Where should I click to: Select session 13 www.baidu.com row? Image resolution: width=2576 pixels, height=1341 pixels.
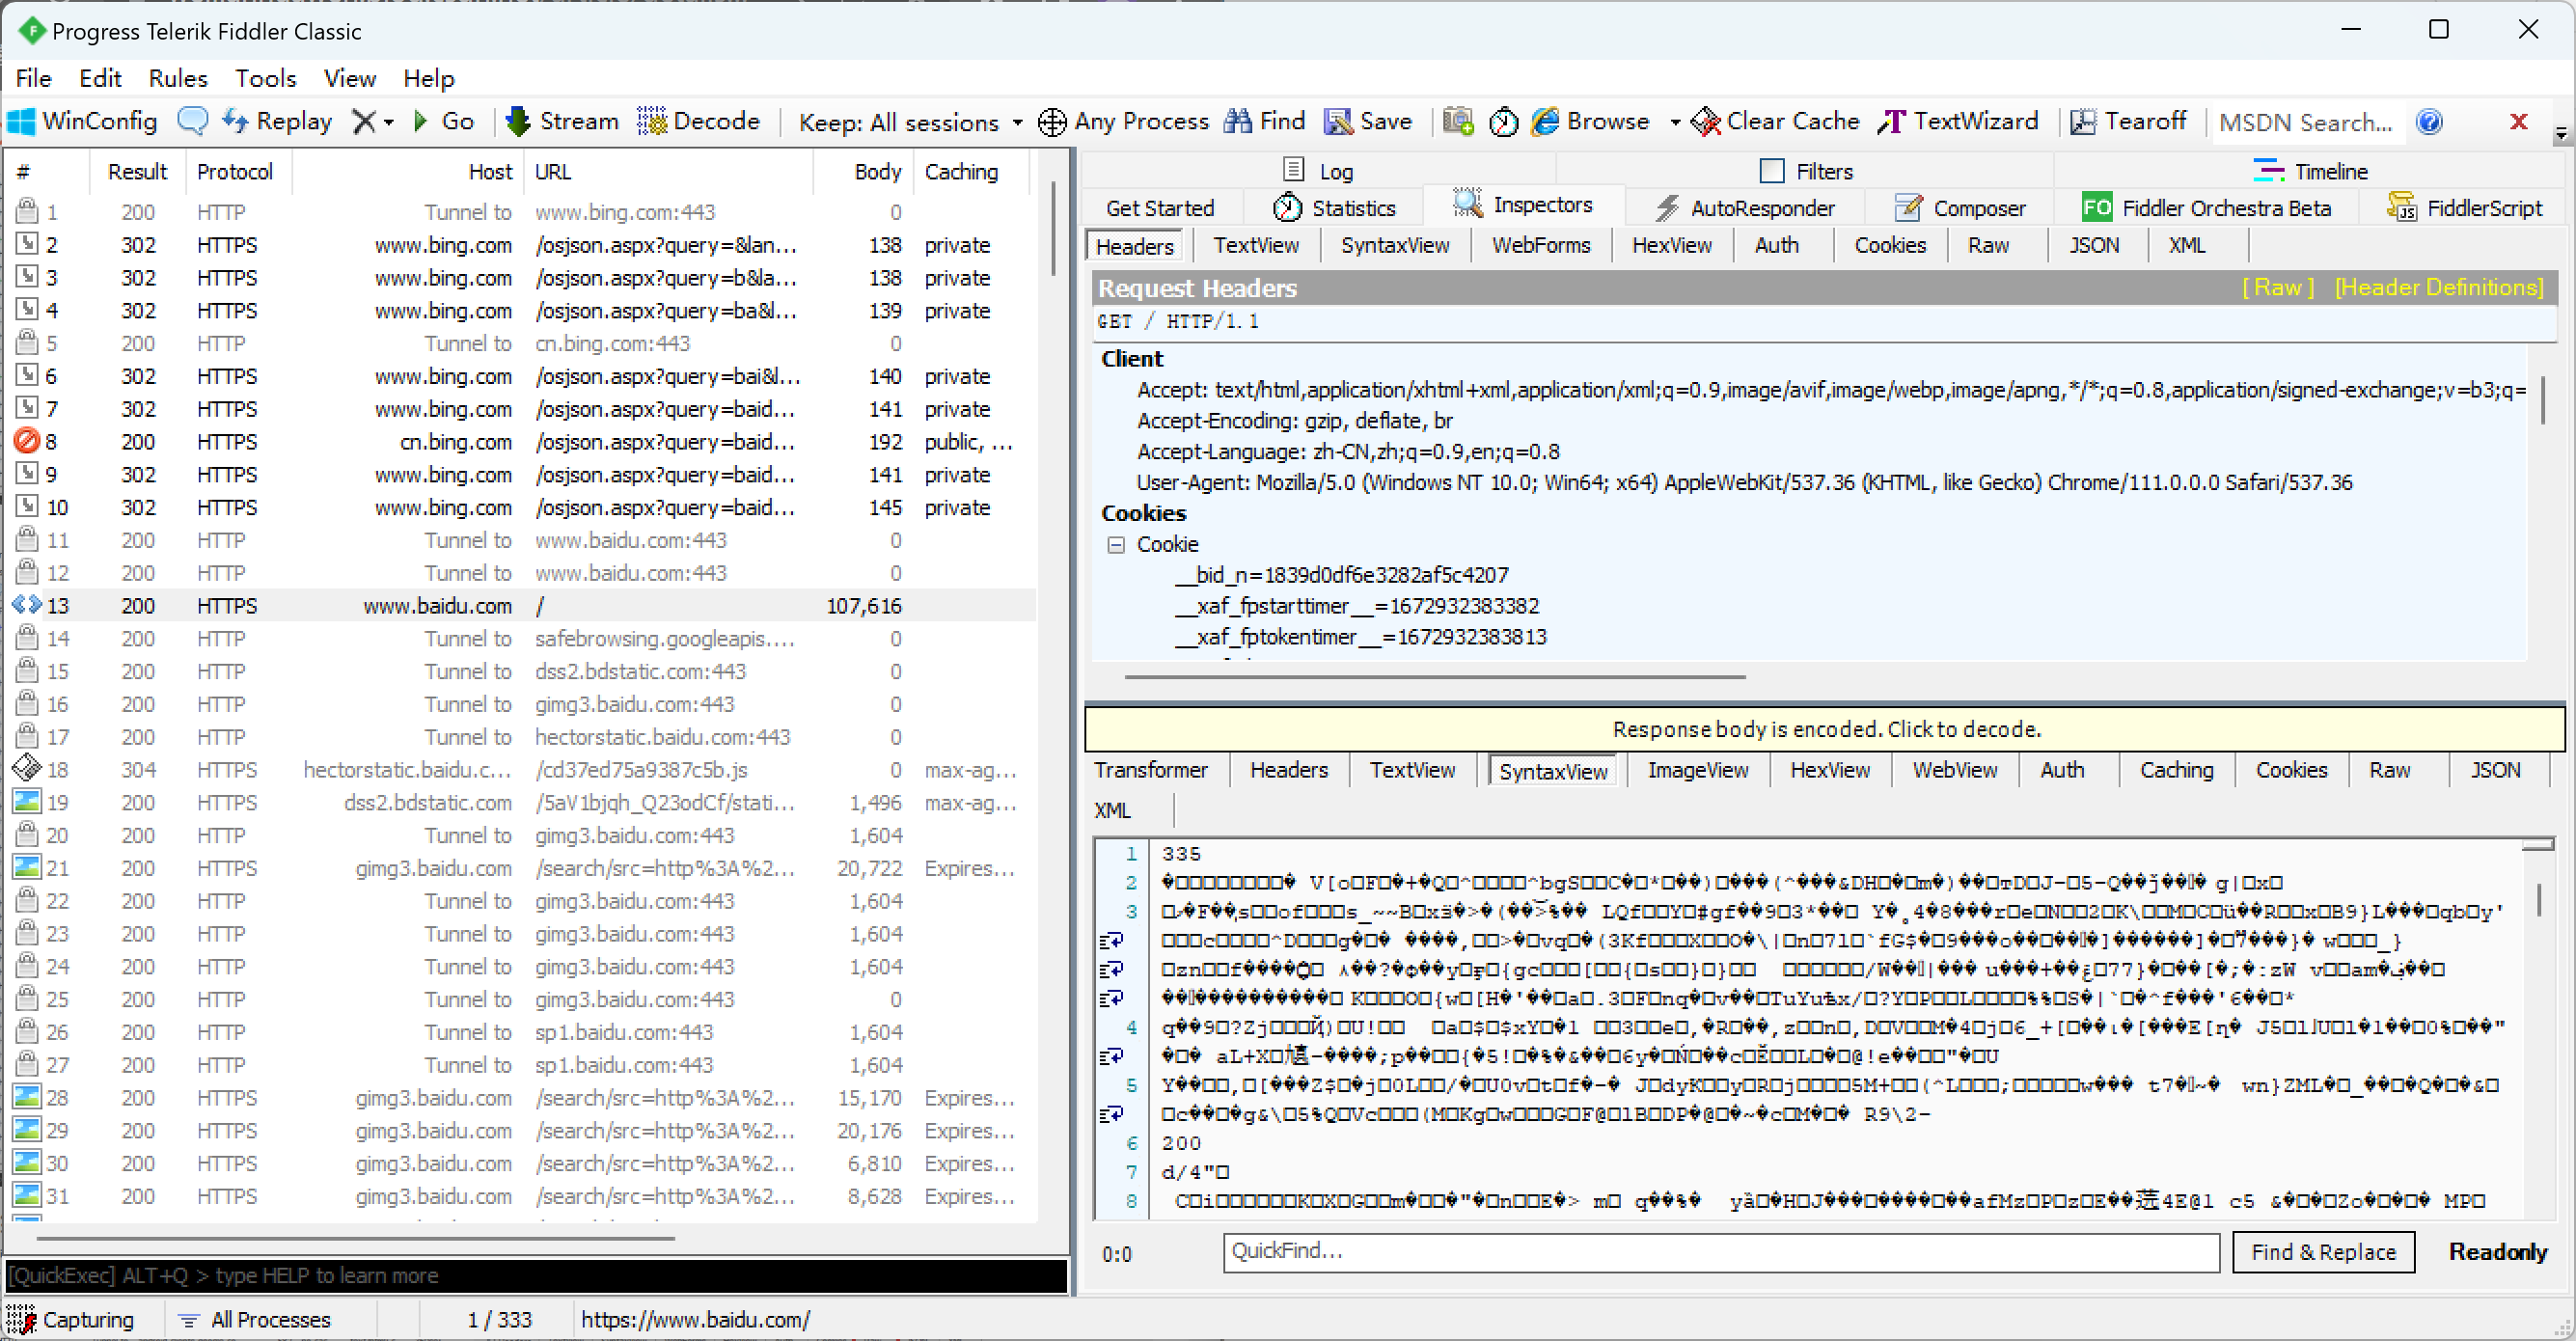point(520,606)
